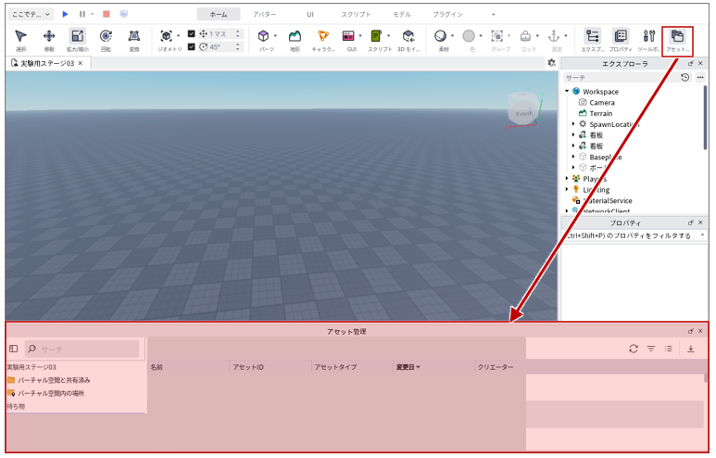Expand the SpawnLocation tree node
The width and height of the screenshot is (716, 458).
click(x=573, y=124)
